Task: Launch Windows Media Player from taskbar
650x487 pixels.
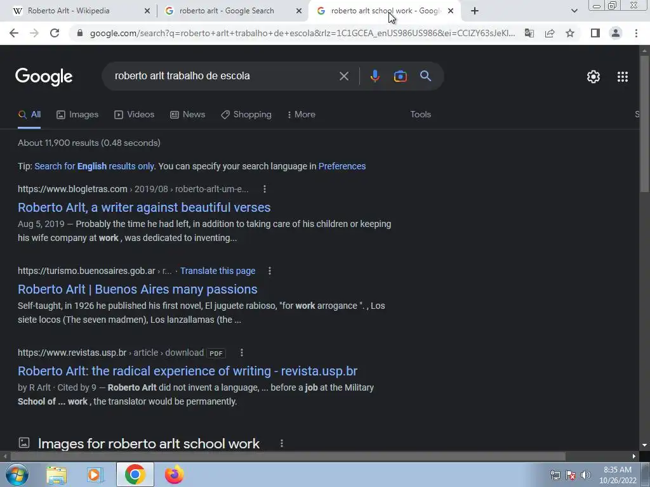Action: [95, 474]
